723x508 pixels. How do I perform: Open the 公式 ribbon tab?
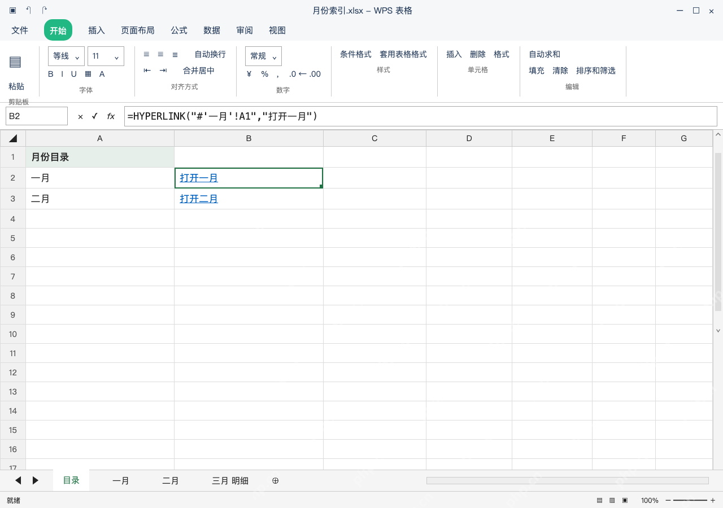179,30
